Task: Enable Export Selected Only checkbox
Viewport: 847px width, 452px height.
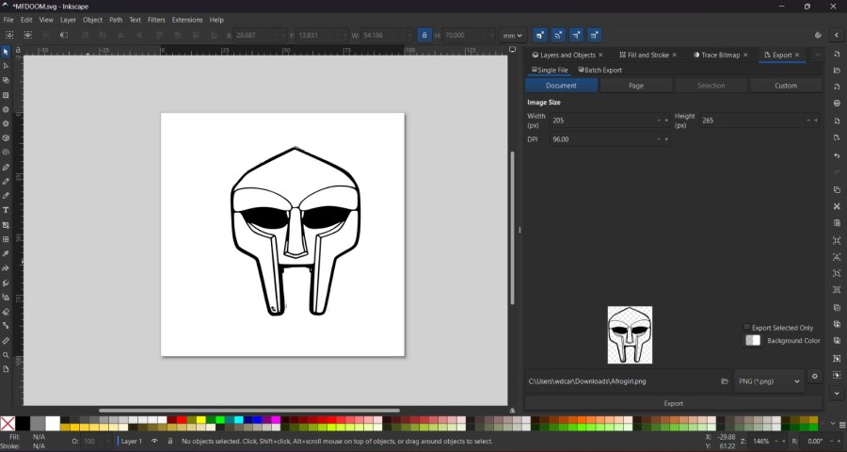Action: pos(747,328)
